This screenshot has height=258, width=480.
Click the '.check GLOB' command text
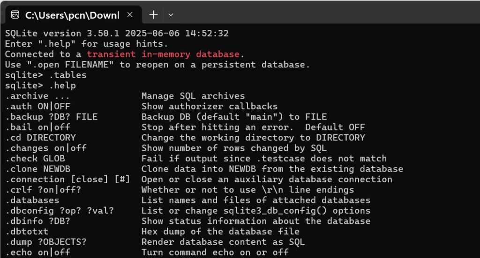(35, 158)
